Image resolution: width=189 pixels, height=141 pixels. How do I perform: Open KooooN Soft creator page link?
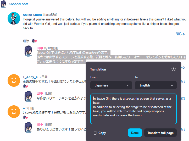coord(18,4)
